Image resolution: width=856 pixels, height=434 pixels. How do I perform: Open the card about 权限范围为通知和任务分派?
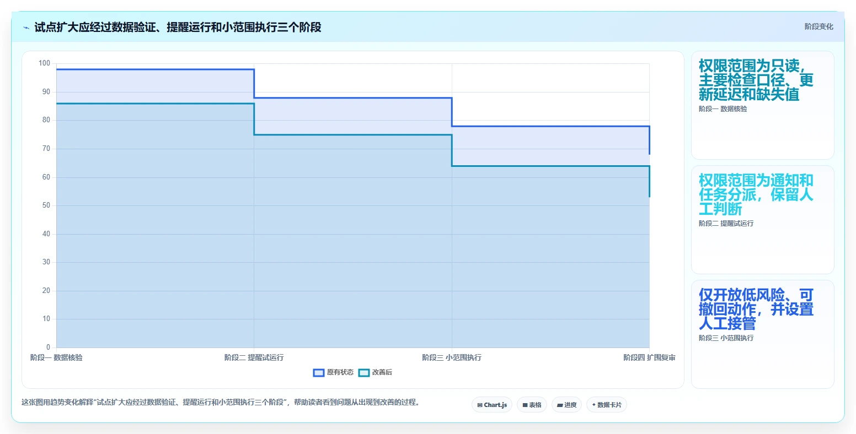[762, 220]
